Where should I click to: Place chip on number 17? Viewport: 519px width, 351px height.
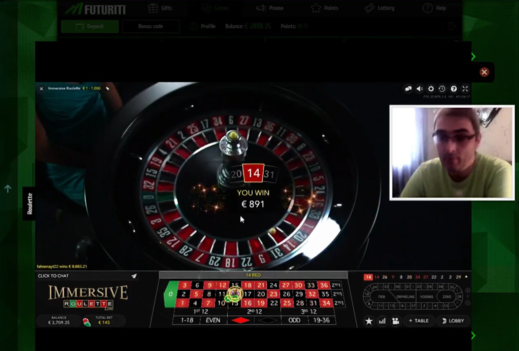248,294
